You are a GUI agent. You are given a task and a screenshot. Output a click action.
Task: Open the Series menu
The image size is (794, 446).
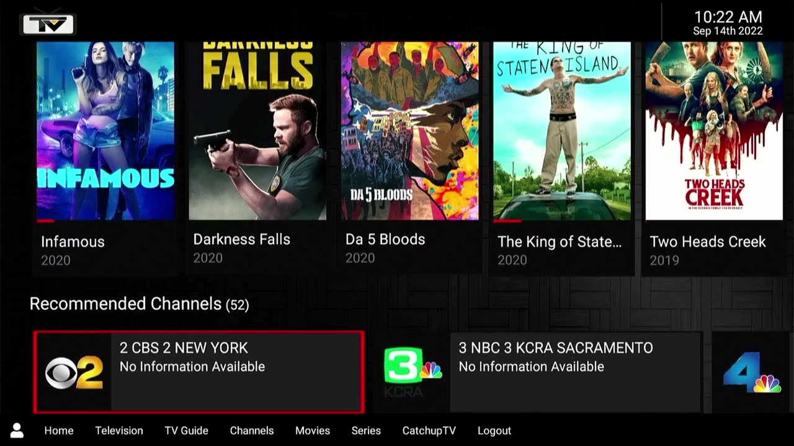tap(366, 431)
